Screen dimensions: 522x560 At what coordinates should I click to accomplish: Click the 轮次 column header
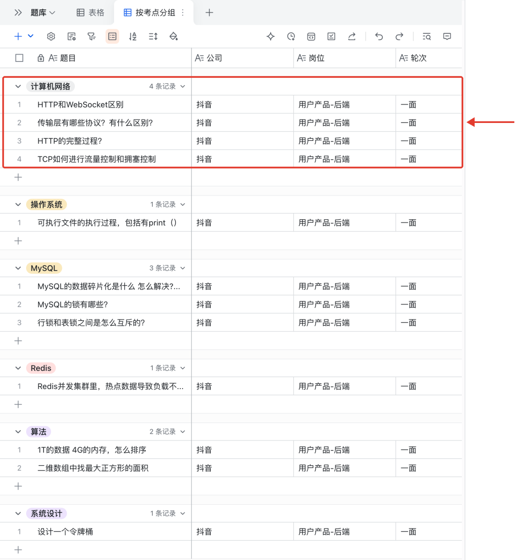tap(429, 58)
